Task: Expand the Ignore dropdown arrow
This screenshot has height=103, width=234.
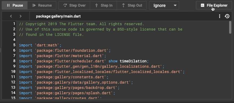Action: tap(175, 6)
